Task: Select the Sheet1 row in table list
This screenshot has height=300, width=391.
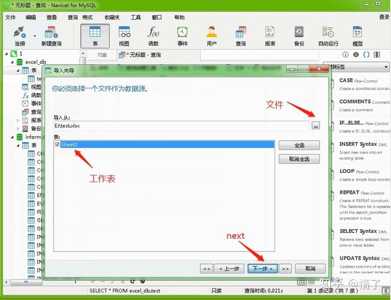Action: 164,144
